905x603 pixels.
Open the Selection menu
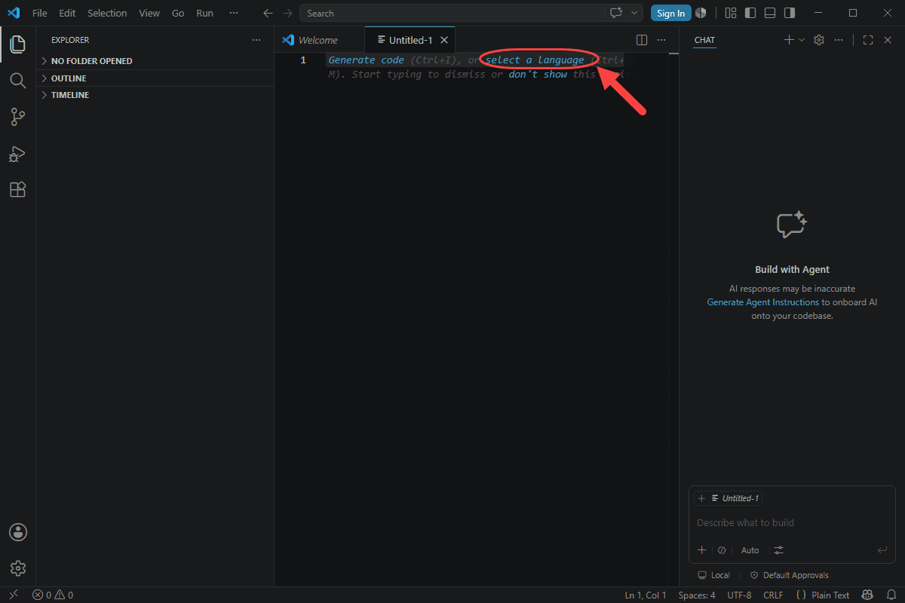(x=107, y=13)
